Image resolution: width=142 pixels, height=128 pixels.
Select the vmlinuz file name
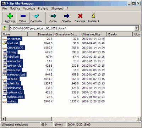12,101
